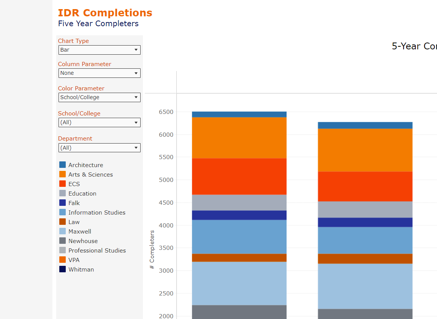Click the Newhouse segment of the second bar
This screenshot has height=319, width=437.
(365, 314)
